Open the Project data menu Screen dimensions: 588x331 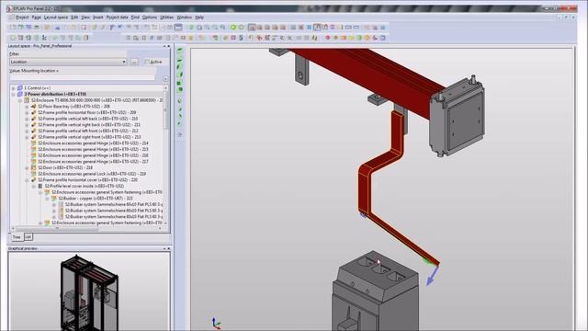117,17
